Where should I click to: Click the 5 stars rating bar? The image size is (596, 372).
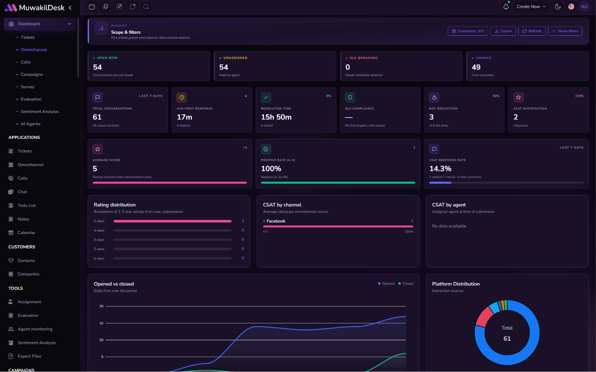point(173,221)
